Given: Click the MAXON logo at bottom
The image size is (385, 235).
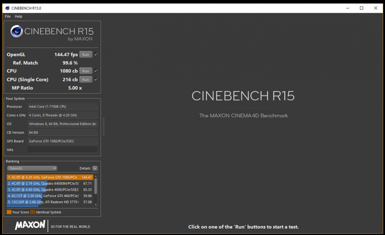Looking at the screenshot, I should point(30,225).
